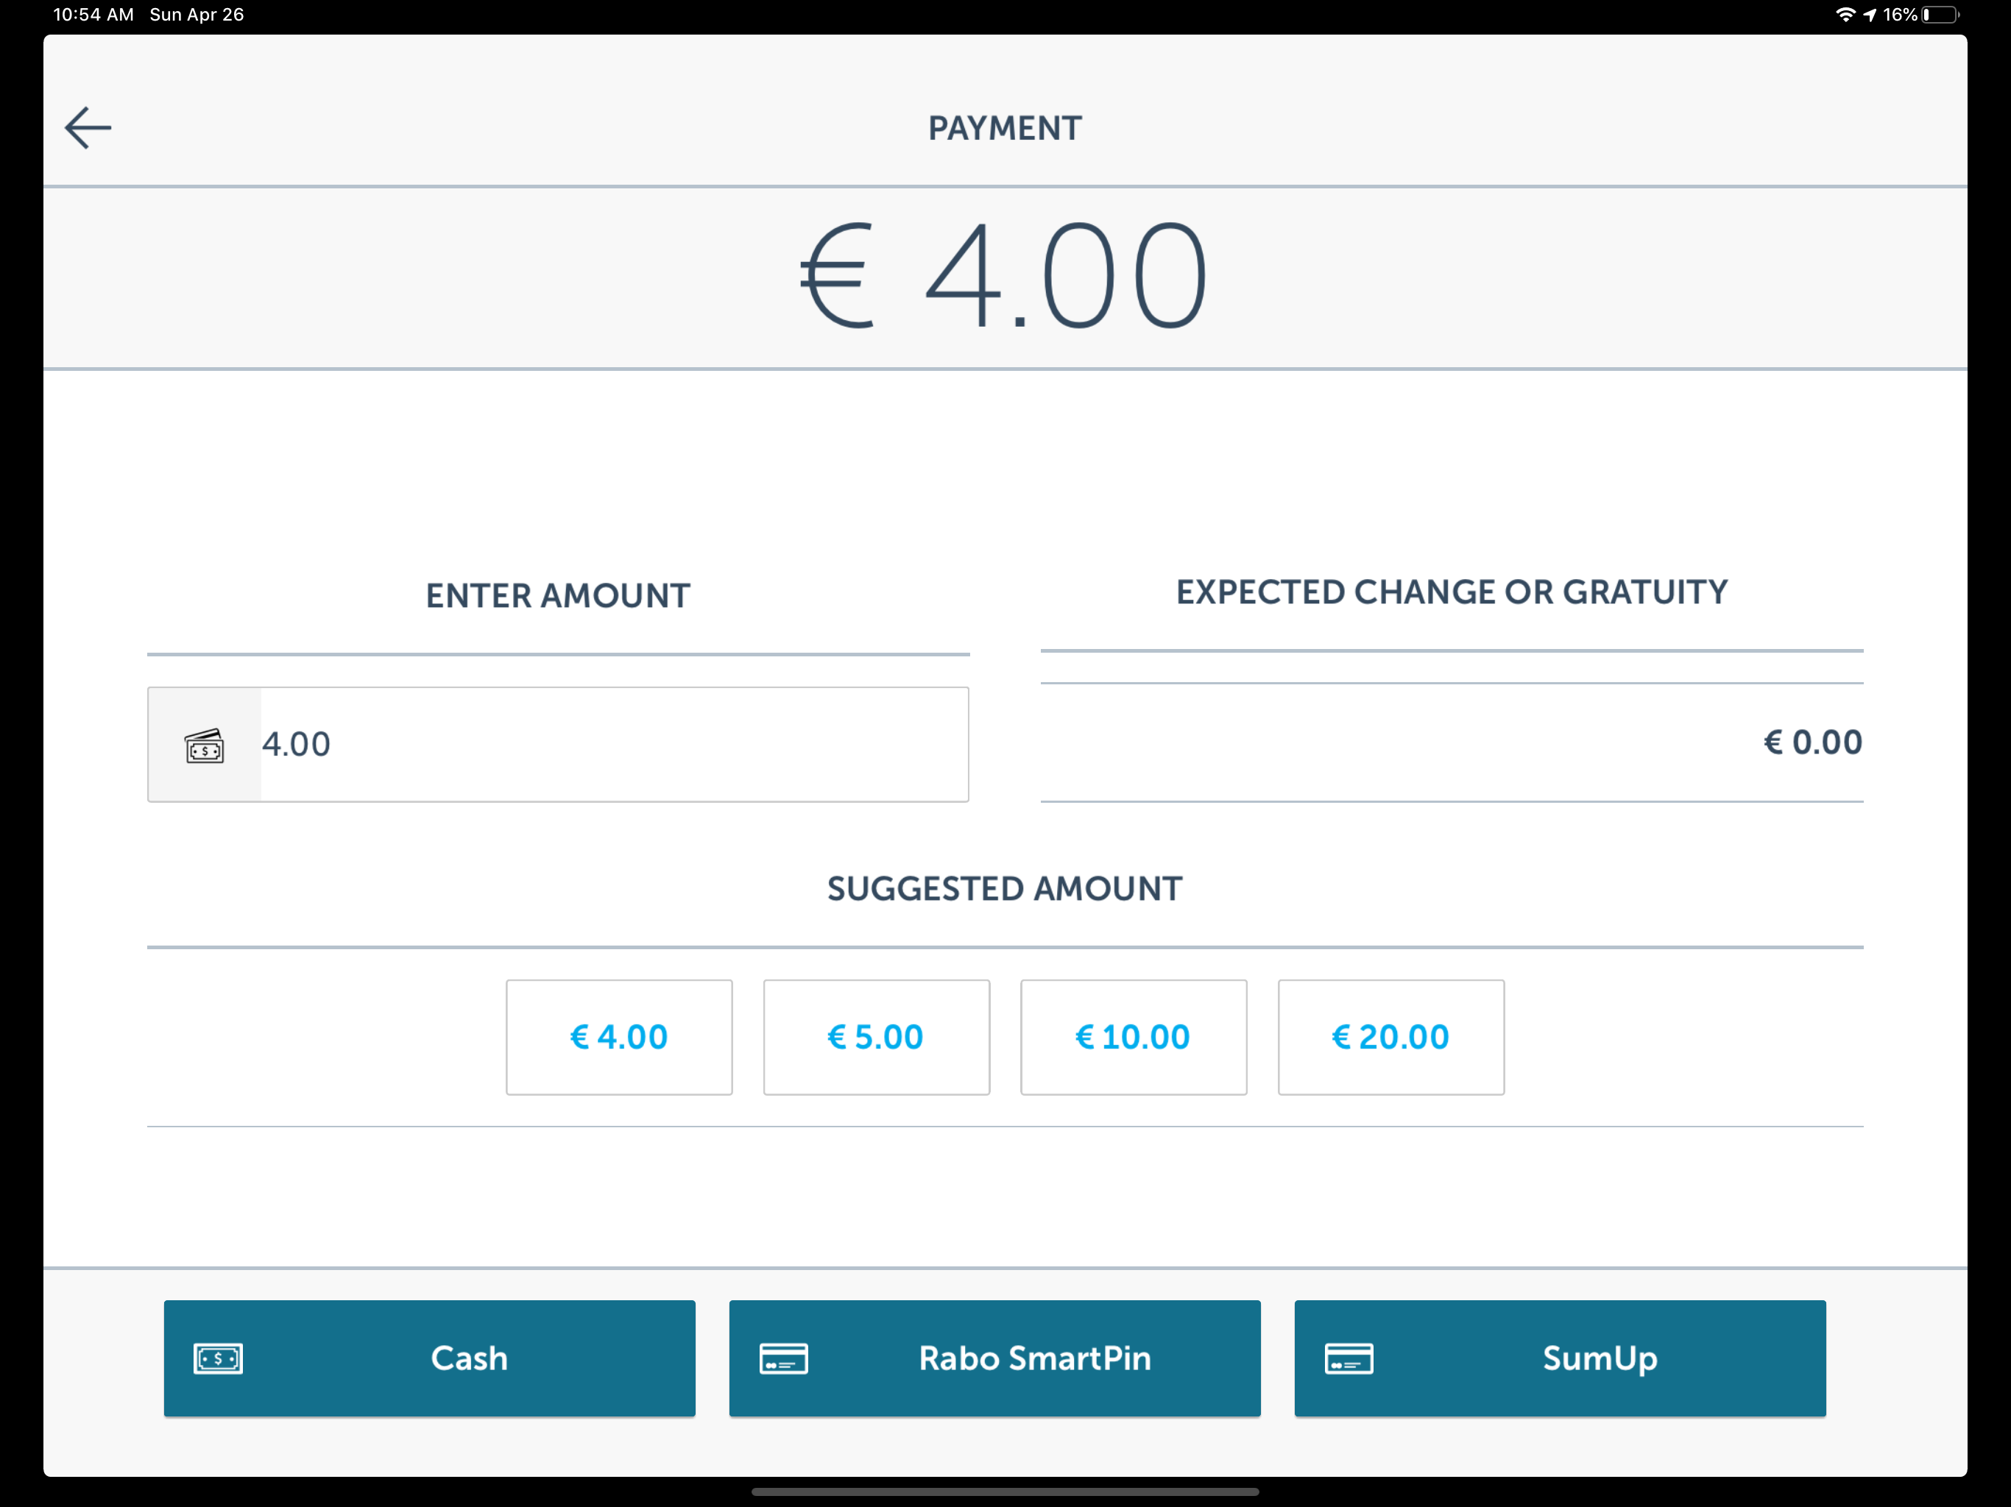Pick the € 5.00 suggested amount
The height and width of the screenshot is (1507, 2011).
pyautogui.click(x=877, y=1037)
